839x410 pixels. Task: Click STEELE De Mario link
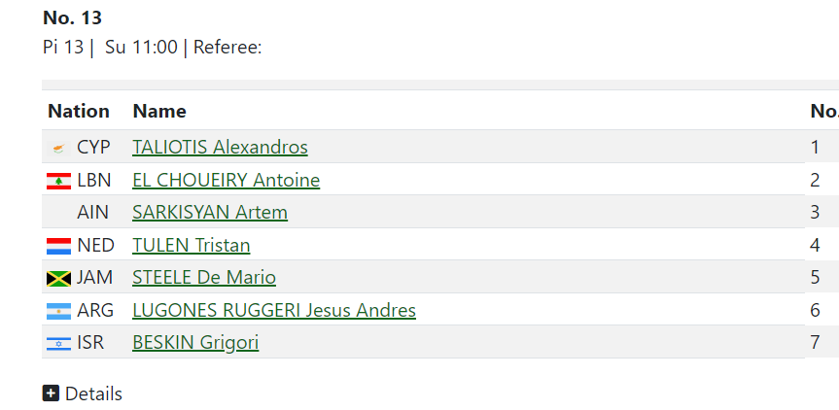tap(204, 278)
